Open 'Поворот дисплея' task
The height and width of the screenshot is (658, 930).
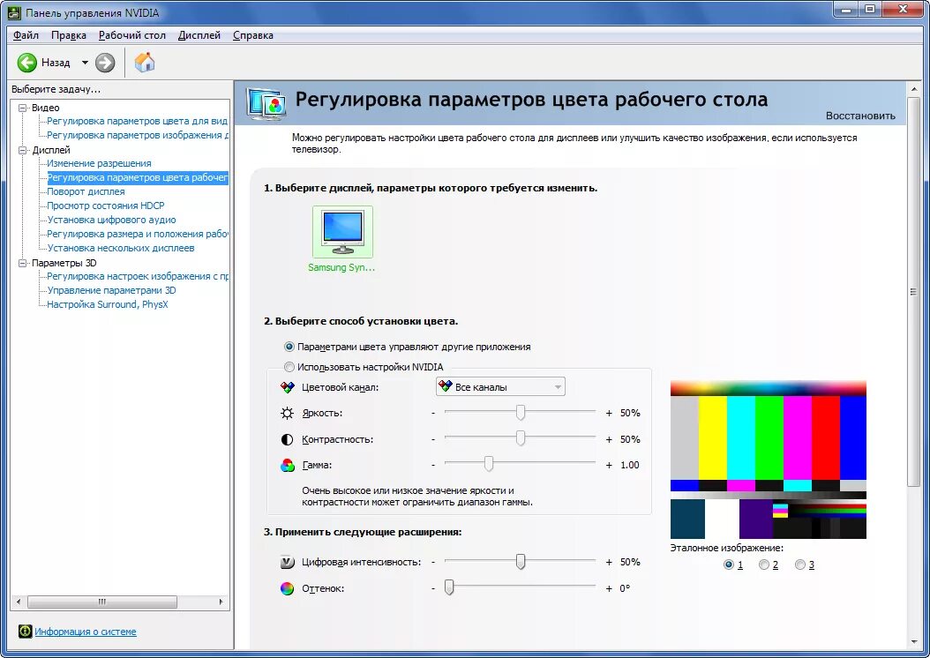pyautogui.click(x=86, y=191)
